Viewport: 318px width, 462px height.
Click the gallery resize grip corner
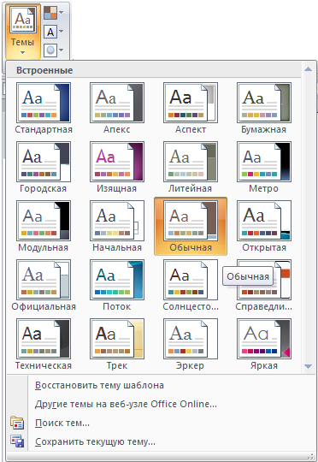(x=311, y=456)
